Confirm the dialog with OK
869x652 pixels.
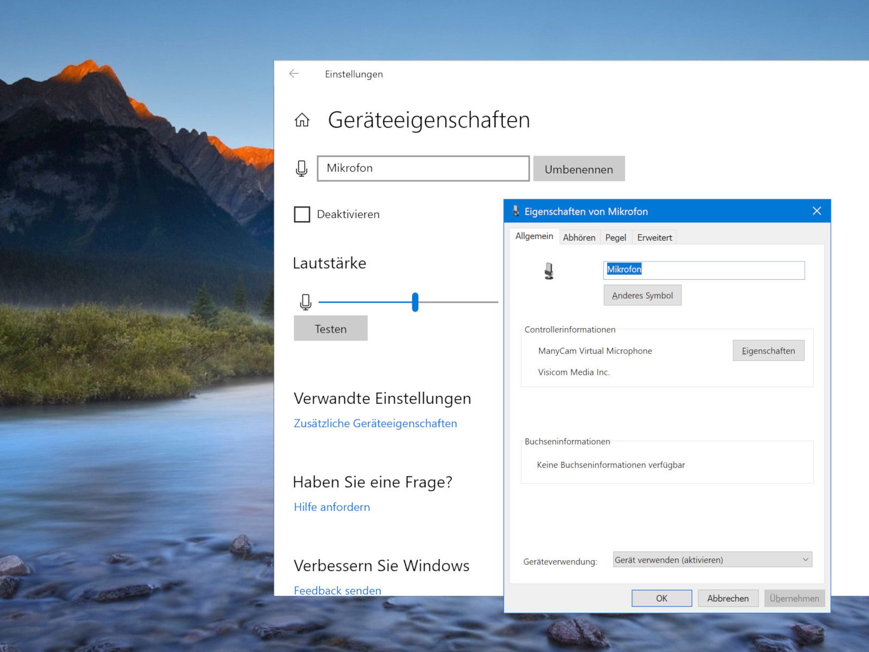(x=662, y=598)
